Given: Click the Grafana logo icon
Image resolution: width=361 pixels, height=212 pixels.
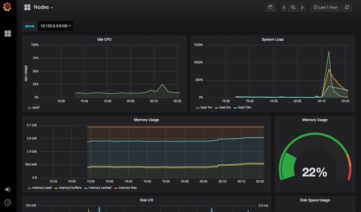Looking at the screenshot, I should coord(7,7).
